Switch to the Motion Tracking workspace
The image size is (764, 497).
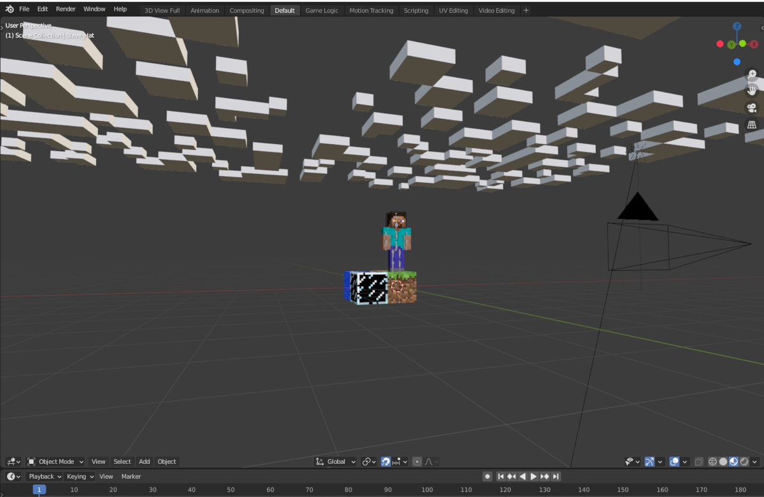click(371, 10)
